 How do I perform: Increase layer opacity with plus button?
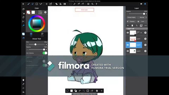click(x=146, y=14)
